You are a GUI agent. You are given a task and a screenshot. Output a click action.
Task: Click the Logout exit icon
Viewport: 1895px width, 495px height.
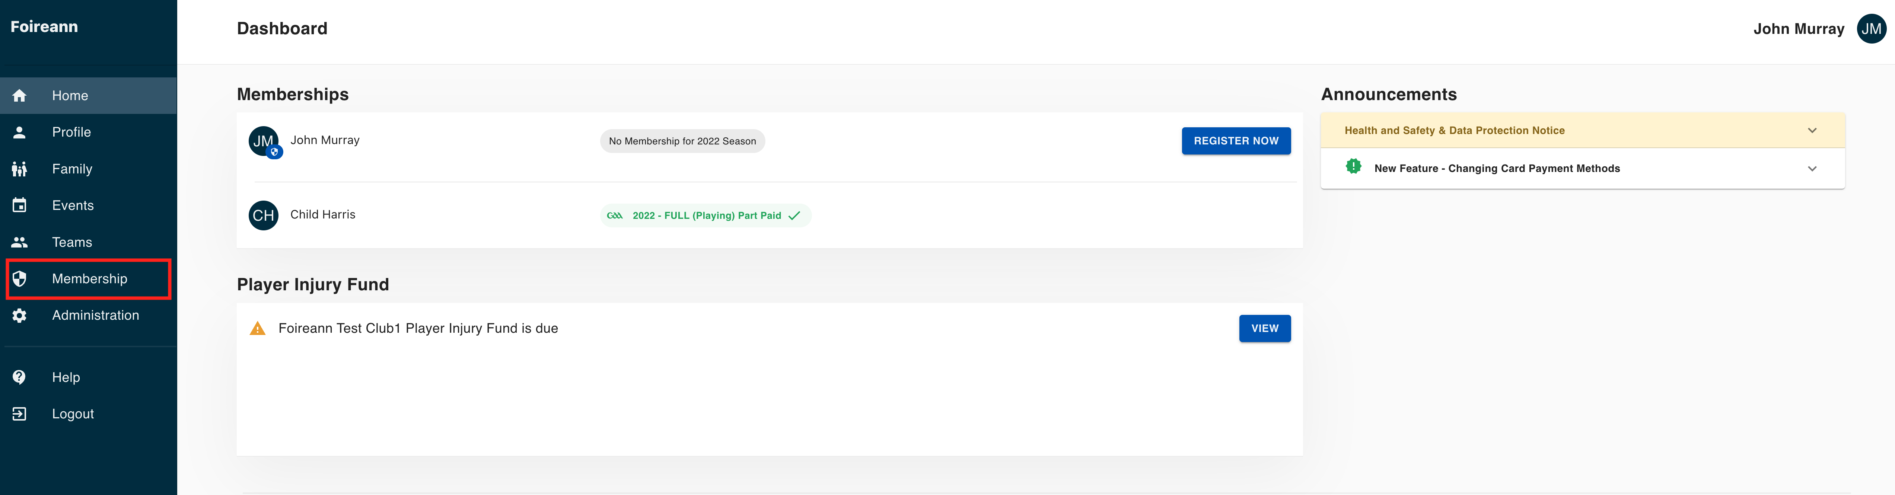(19, 414)
